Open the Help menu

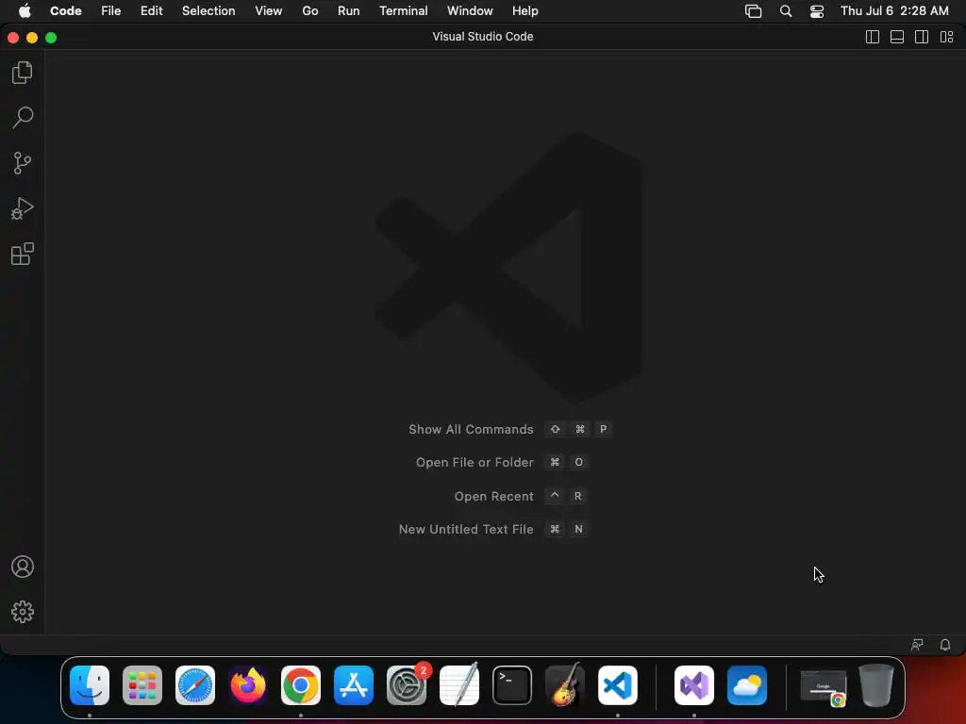click(x=525, y=11)
